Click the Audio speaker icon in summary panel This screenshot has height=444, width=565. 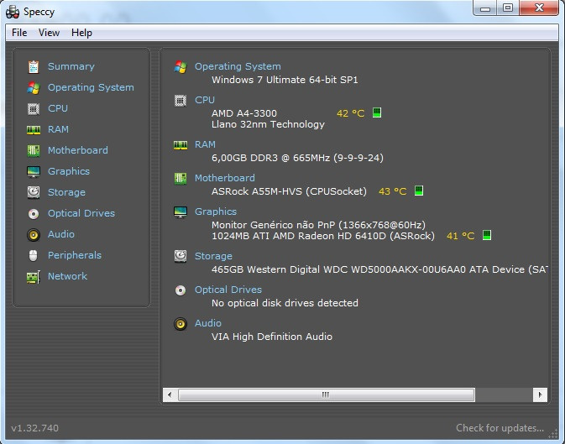(180, 324)
